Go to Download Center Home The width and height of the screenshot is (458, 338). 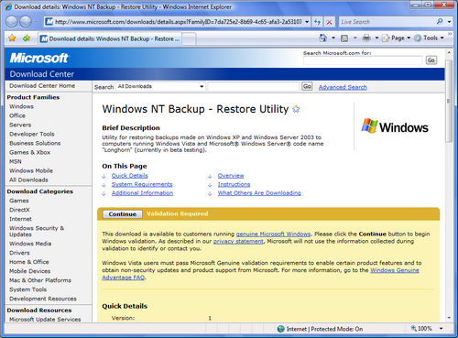[x=42, y=86]
